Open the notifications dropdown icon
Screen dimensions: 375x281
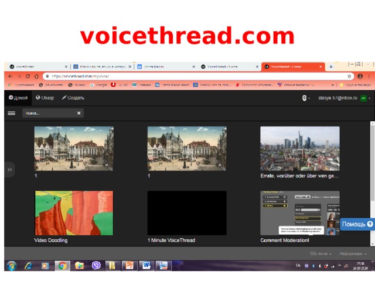click(306, 98)
